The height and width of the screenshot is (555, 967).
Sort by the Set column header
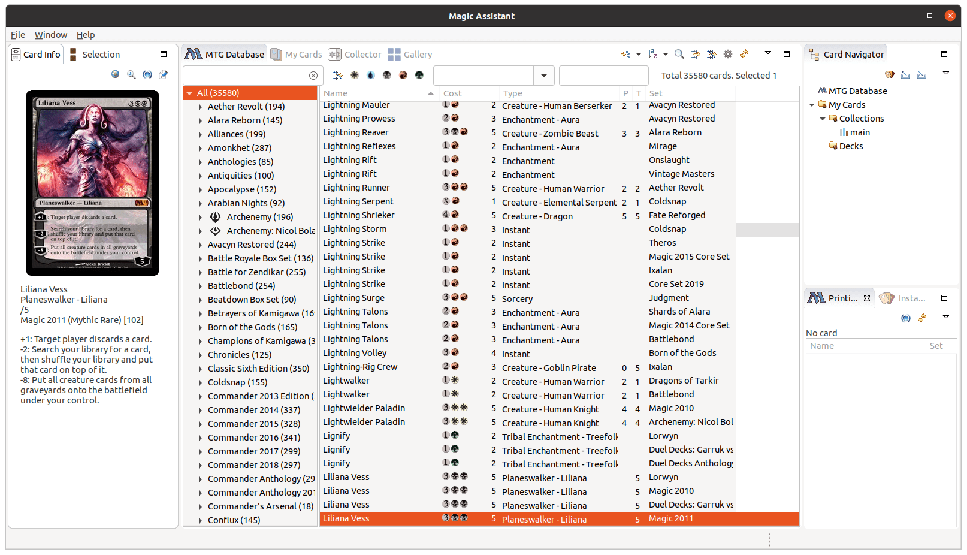690,93
